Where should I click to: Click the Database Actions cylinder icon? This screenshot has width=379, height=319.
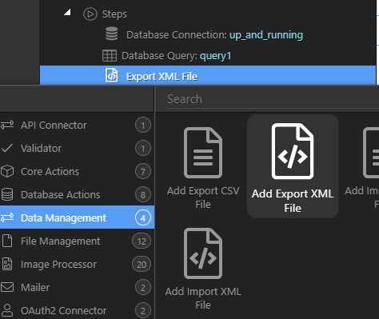[x=7, y=194]
